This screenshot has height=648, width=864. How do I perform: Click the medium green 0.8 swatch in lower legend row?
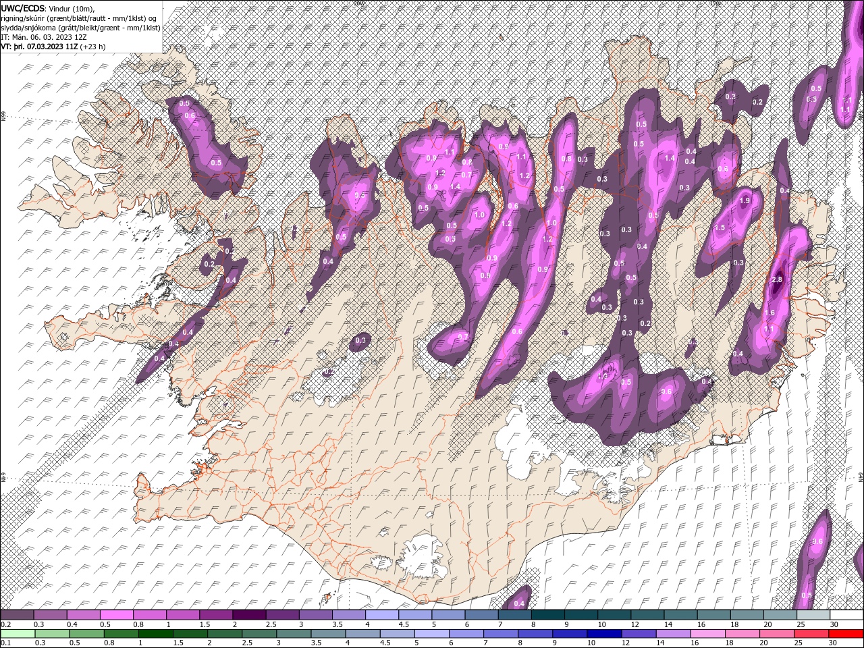point(121,634)
